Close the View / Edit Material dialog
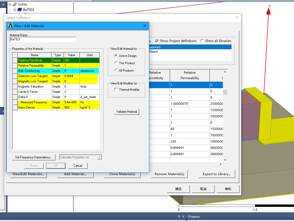294x221 pixels. 145,26
